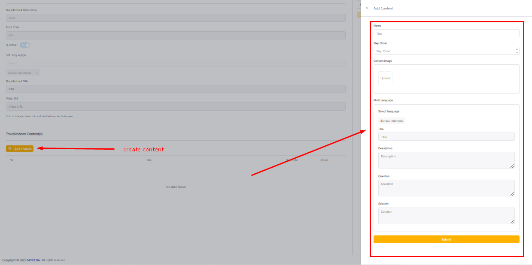Viewport: 532px width, 265px height.
Task: Click the Multi Language Title field
Action: [x=446, y=137]
